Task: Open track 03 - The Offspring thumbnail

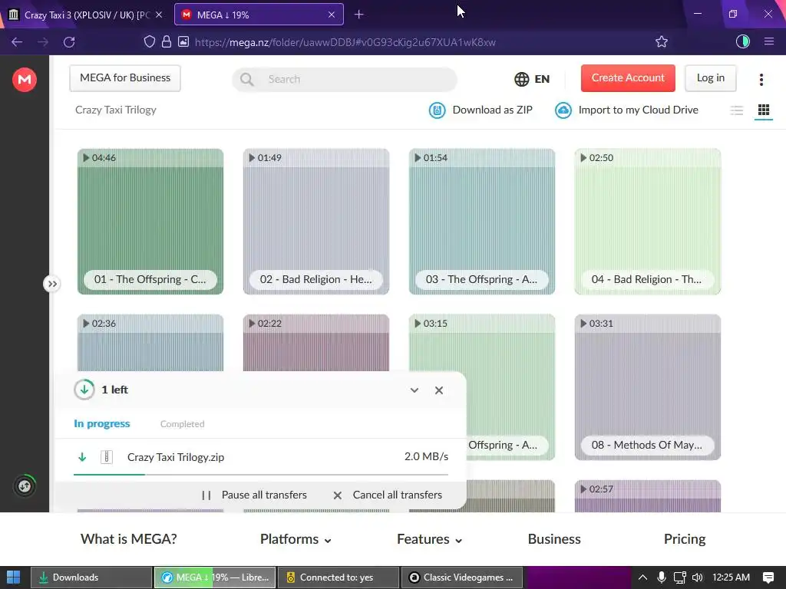Action: (x=482, y=222)
